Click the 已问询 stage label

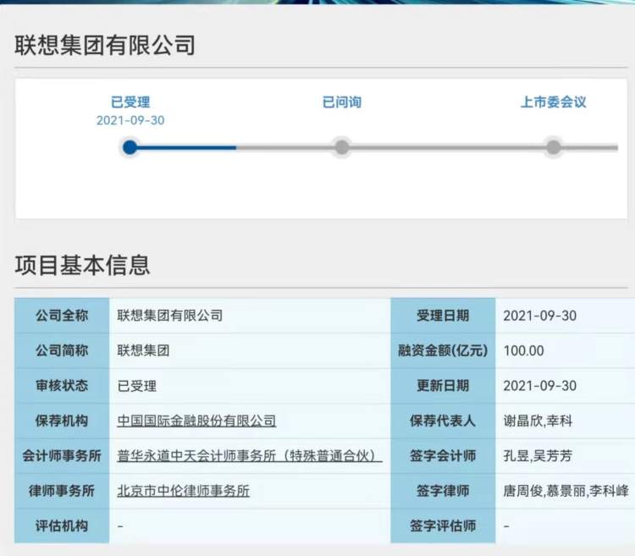point(342,102)
